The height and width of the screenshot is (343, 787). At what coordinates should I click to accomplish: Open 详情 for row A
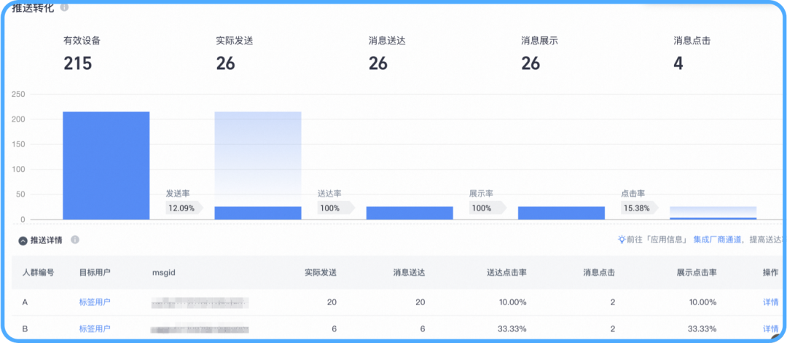point(770,302)
